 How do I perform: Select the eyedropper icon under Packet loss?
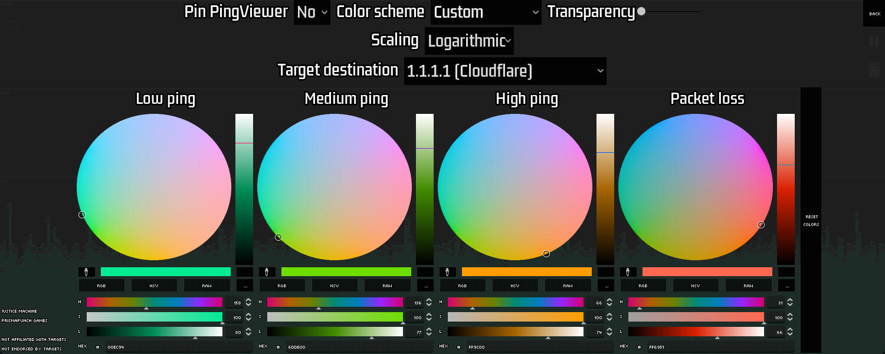pos(628,271)
